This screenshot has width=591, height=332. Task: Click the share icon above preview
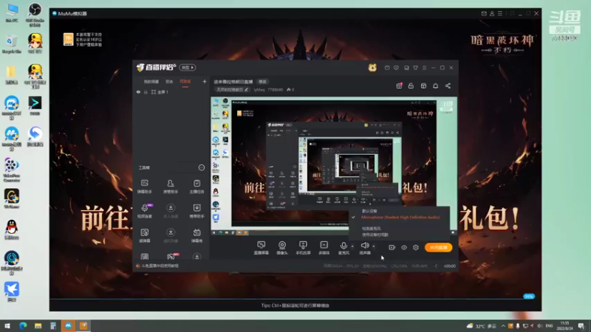coord(448,86)
